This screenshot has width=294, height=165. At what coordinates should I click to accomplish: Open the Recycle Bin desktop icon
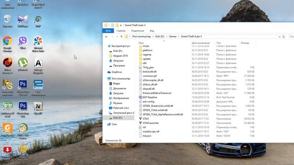pyautogui.click(x=7, y=21)
